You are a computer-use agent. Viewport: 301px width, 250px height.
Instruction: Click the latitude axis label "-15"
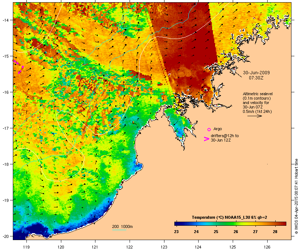(x=6, y=56)
